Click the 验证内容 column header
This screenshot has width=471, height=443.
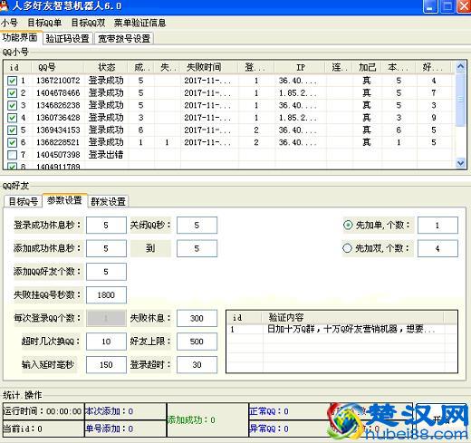coord(352,318)
